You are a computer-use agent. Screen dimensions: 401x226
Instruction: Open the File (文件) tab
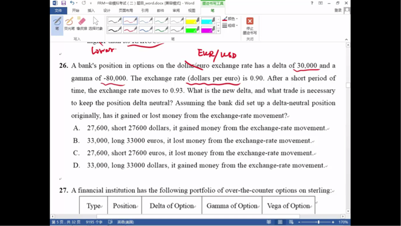click(58, 10)
